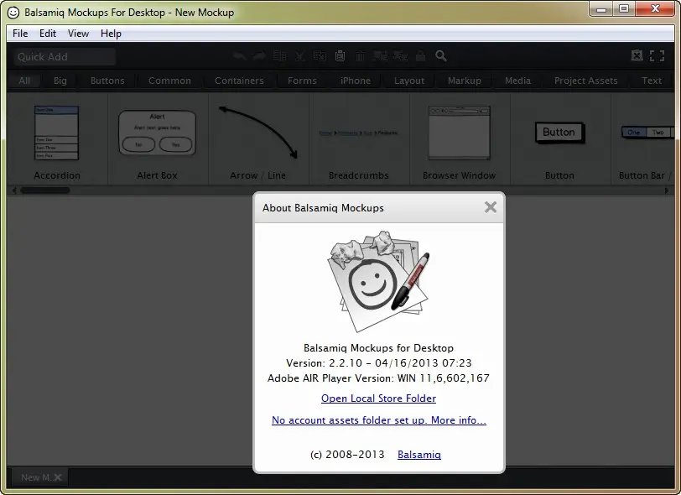The width and height of the screenshot is (681, 495).
Task: Click the red window close button
Action: (x=656, y=8)
